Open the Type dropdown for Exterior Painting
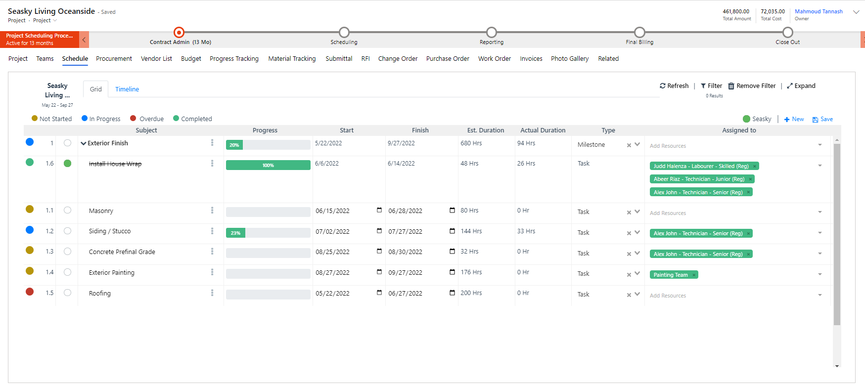865x384 pixels. 637,274
